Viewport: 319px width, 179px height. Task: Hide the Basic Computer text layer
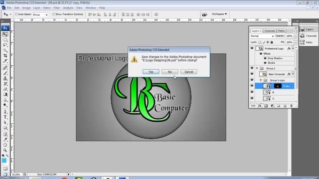click(x=252, y=74)
